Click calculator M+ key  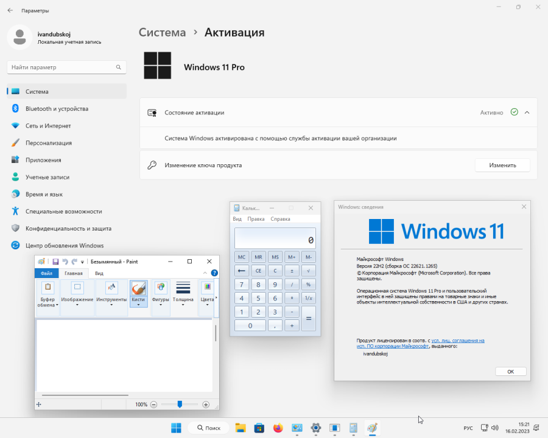click(x=292, y=257)
